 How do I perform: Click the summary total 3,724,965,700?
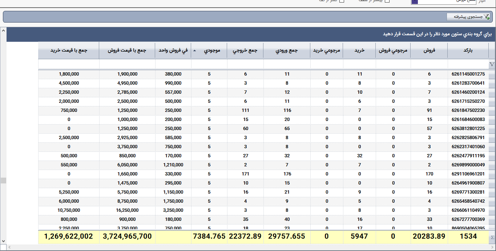pos(128,236)
